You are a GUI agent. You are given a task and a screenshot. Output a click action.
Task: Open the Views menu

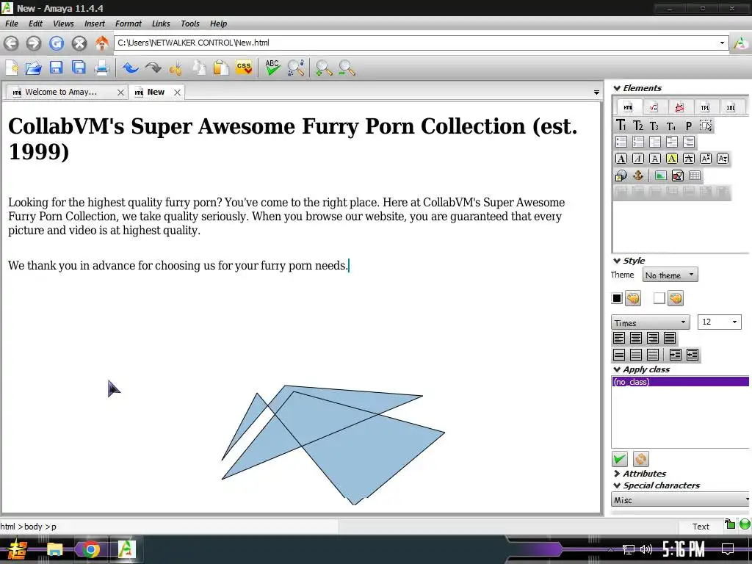(63, 23)
